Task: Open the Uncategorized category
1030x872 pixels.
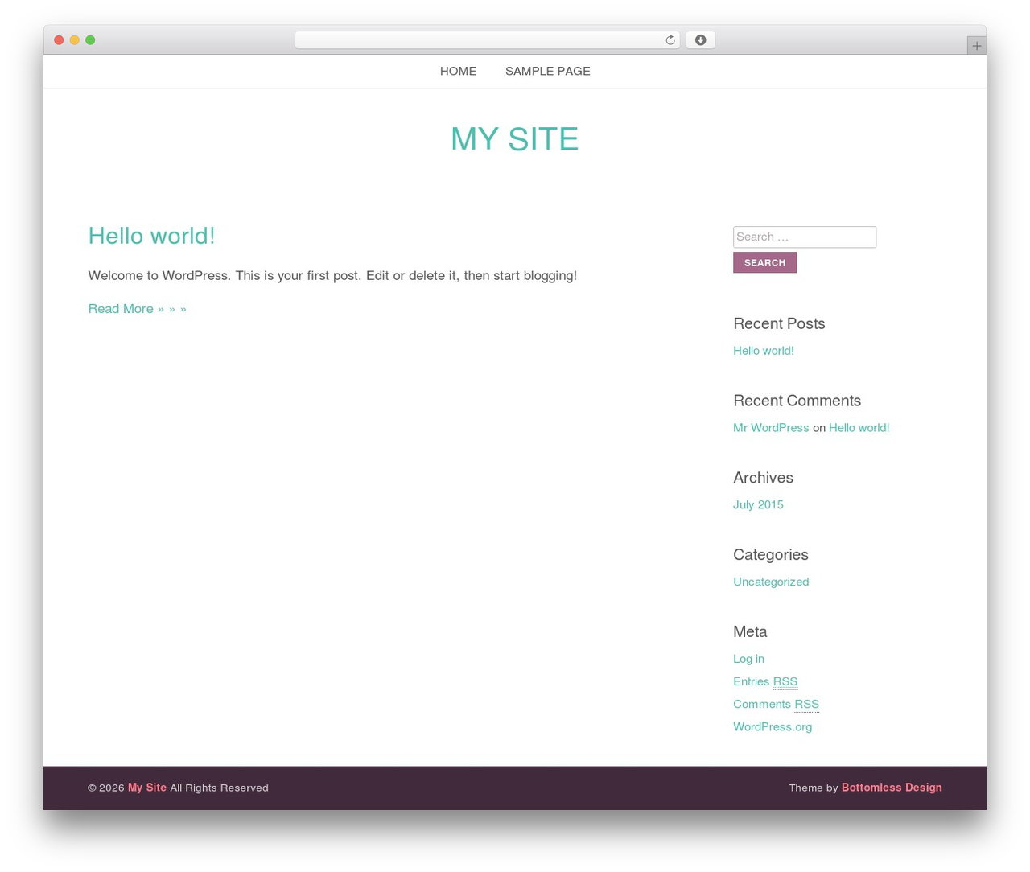Action: [x=771, y=582]
